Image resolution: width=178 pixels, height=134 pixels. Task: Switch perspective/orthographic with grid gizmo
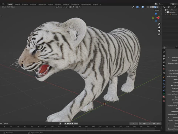[x=159, y=34]
